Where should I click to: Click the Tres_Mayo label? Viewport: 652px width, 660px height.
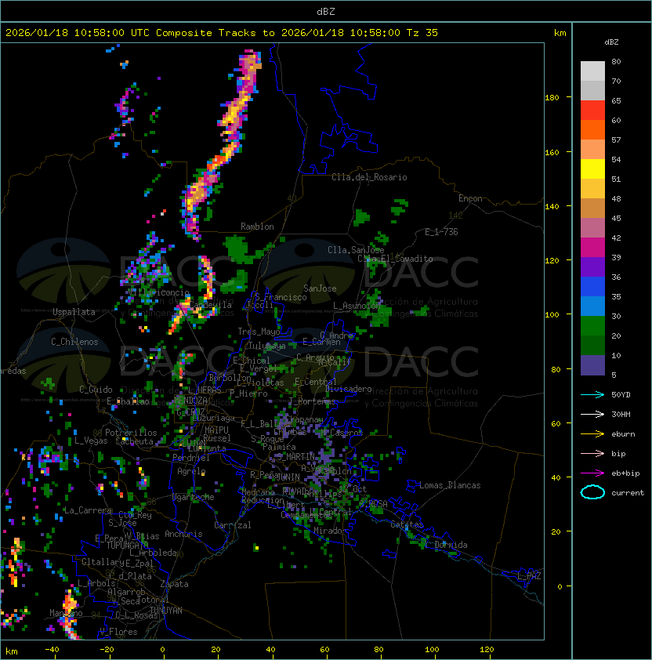[259, 332]
